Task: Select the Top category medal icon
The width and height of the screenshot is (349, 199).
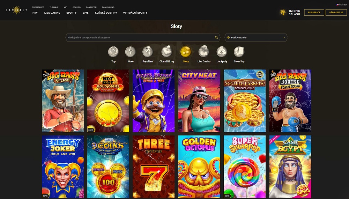Action: click(113, 52)
